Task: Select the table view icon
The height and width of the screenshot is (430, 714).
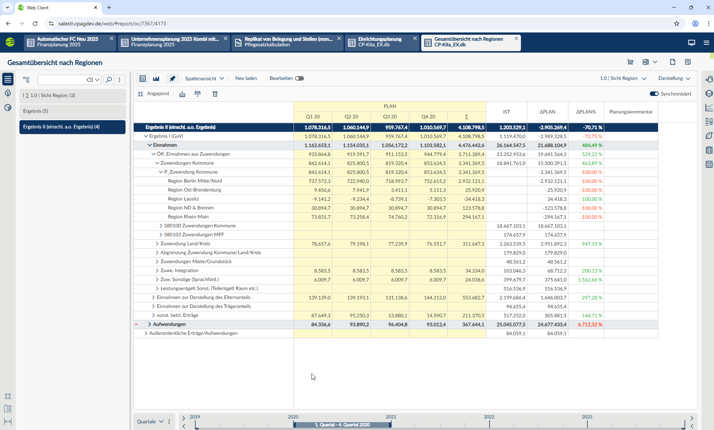Action: coord(143,78)
